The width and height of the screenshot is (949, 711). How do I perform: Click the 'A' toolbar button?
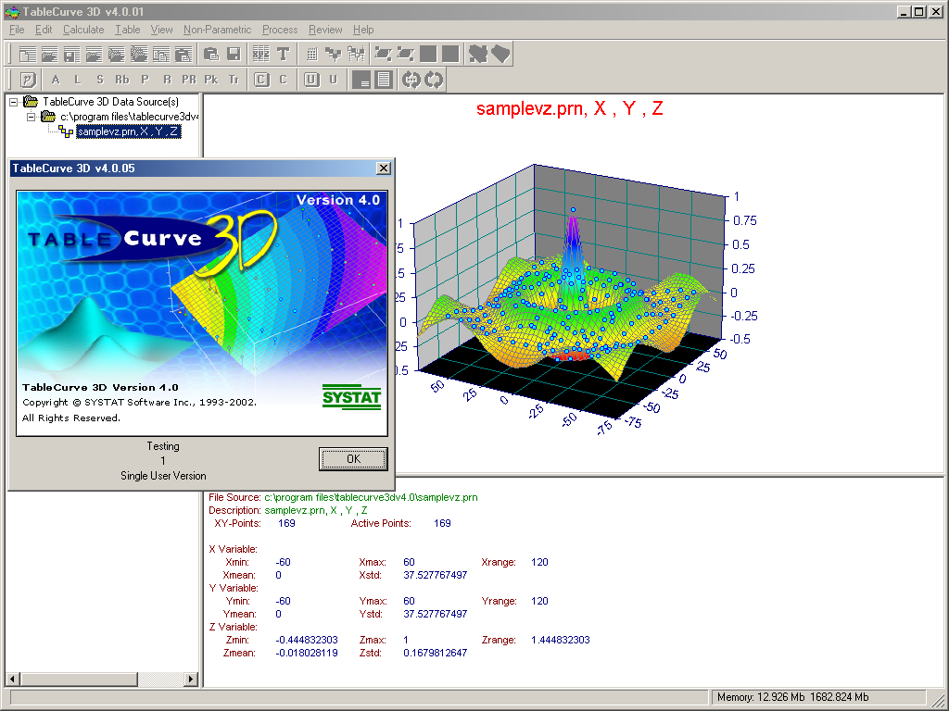tap(56, 80)
